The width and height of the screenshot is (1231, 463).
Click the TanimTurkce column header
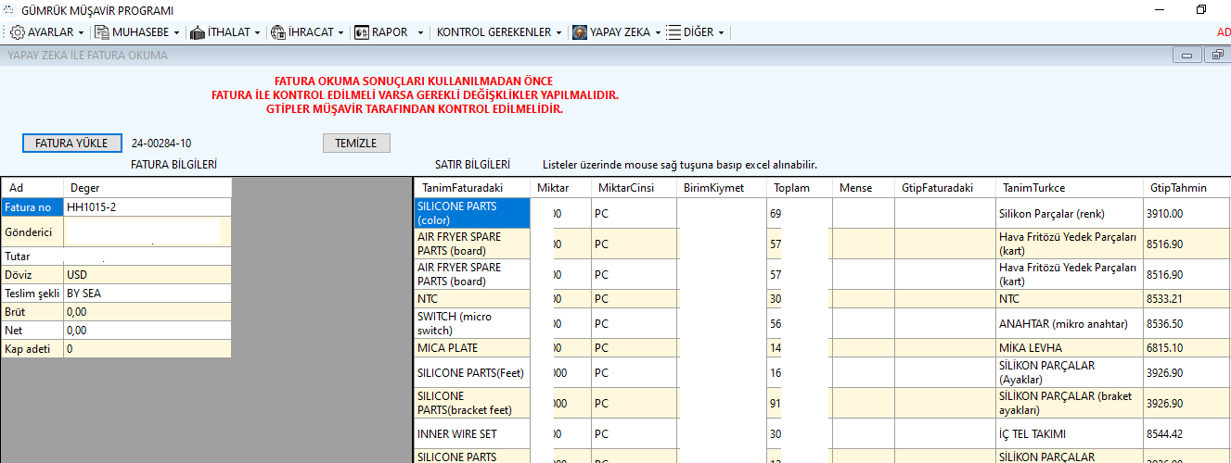[x=1070, y=188]
